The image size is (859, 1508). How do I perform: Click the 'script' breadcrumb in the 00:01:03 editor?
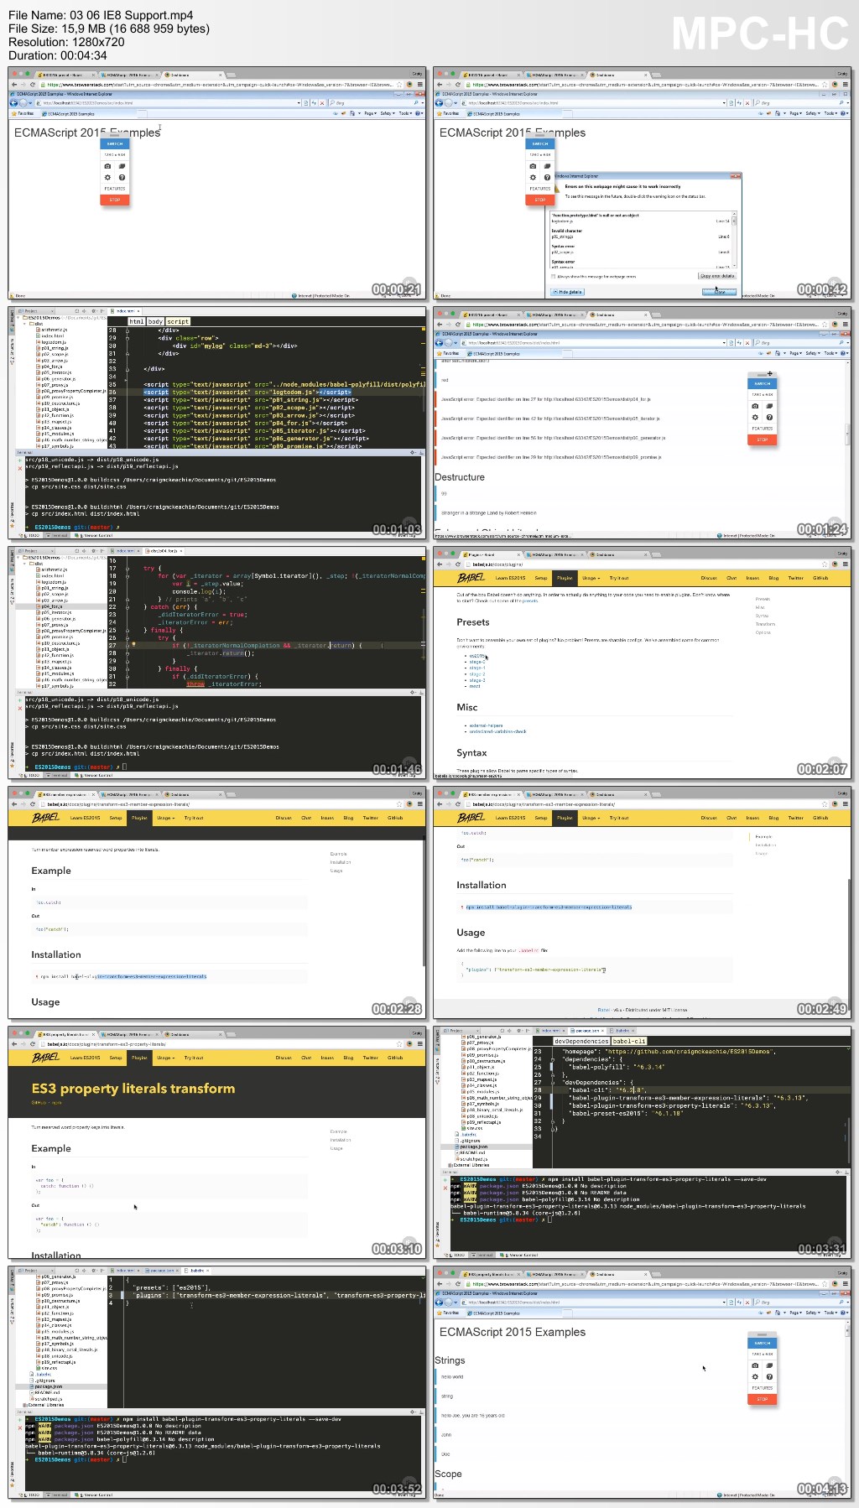point(178,321)
